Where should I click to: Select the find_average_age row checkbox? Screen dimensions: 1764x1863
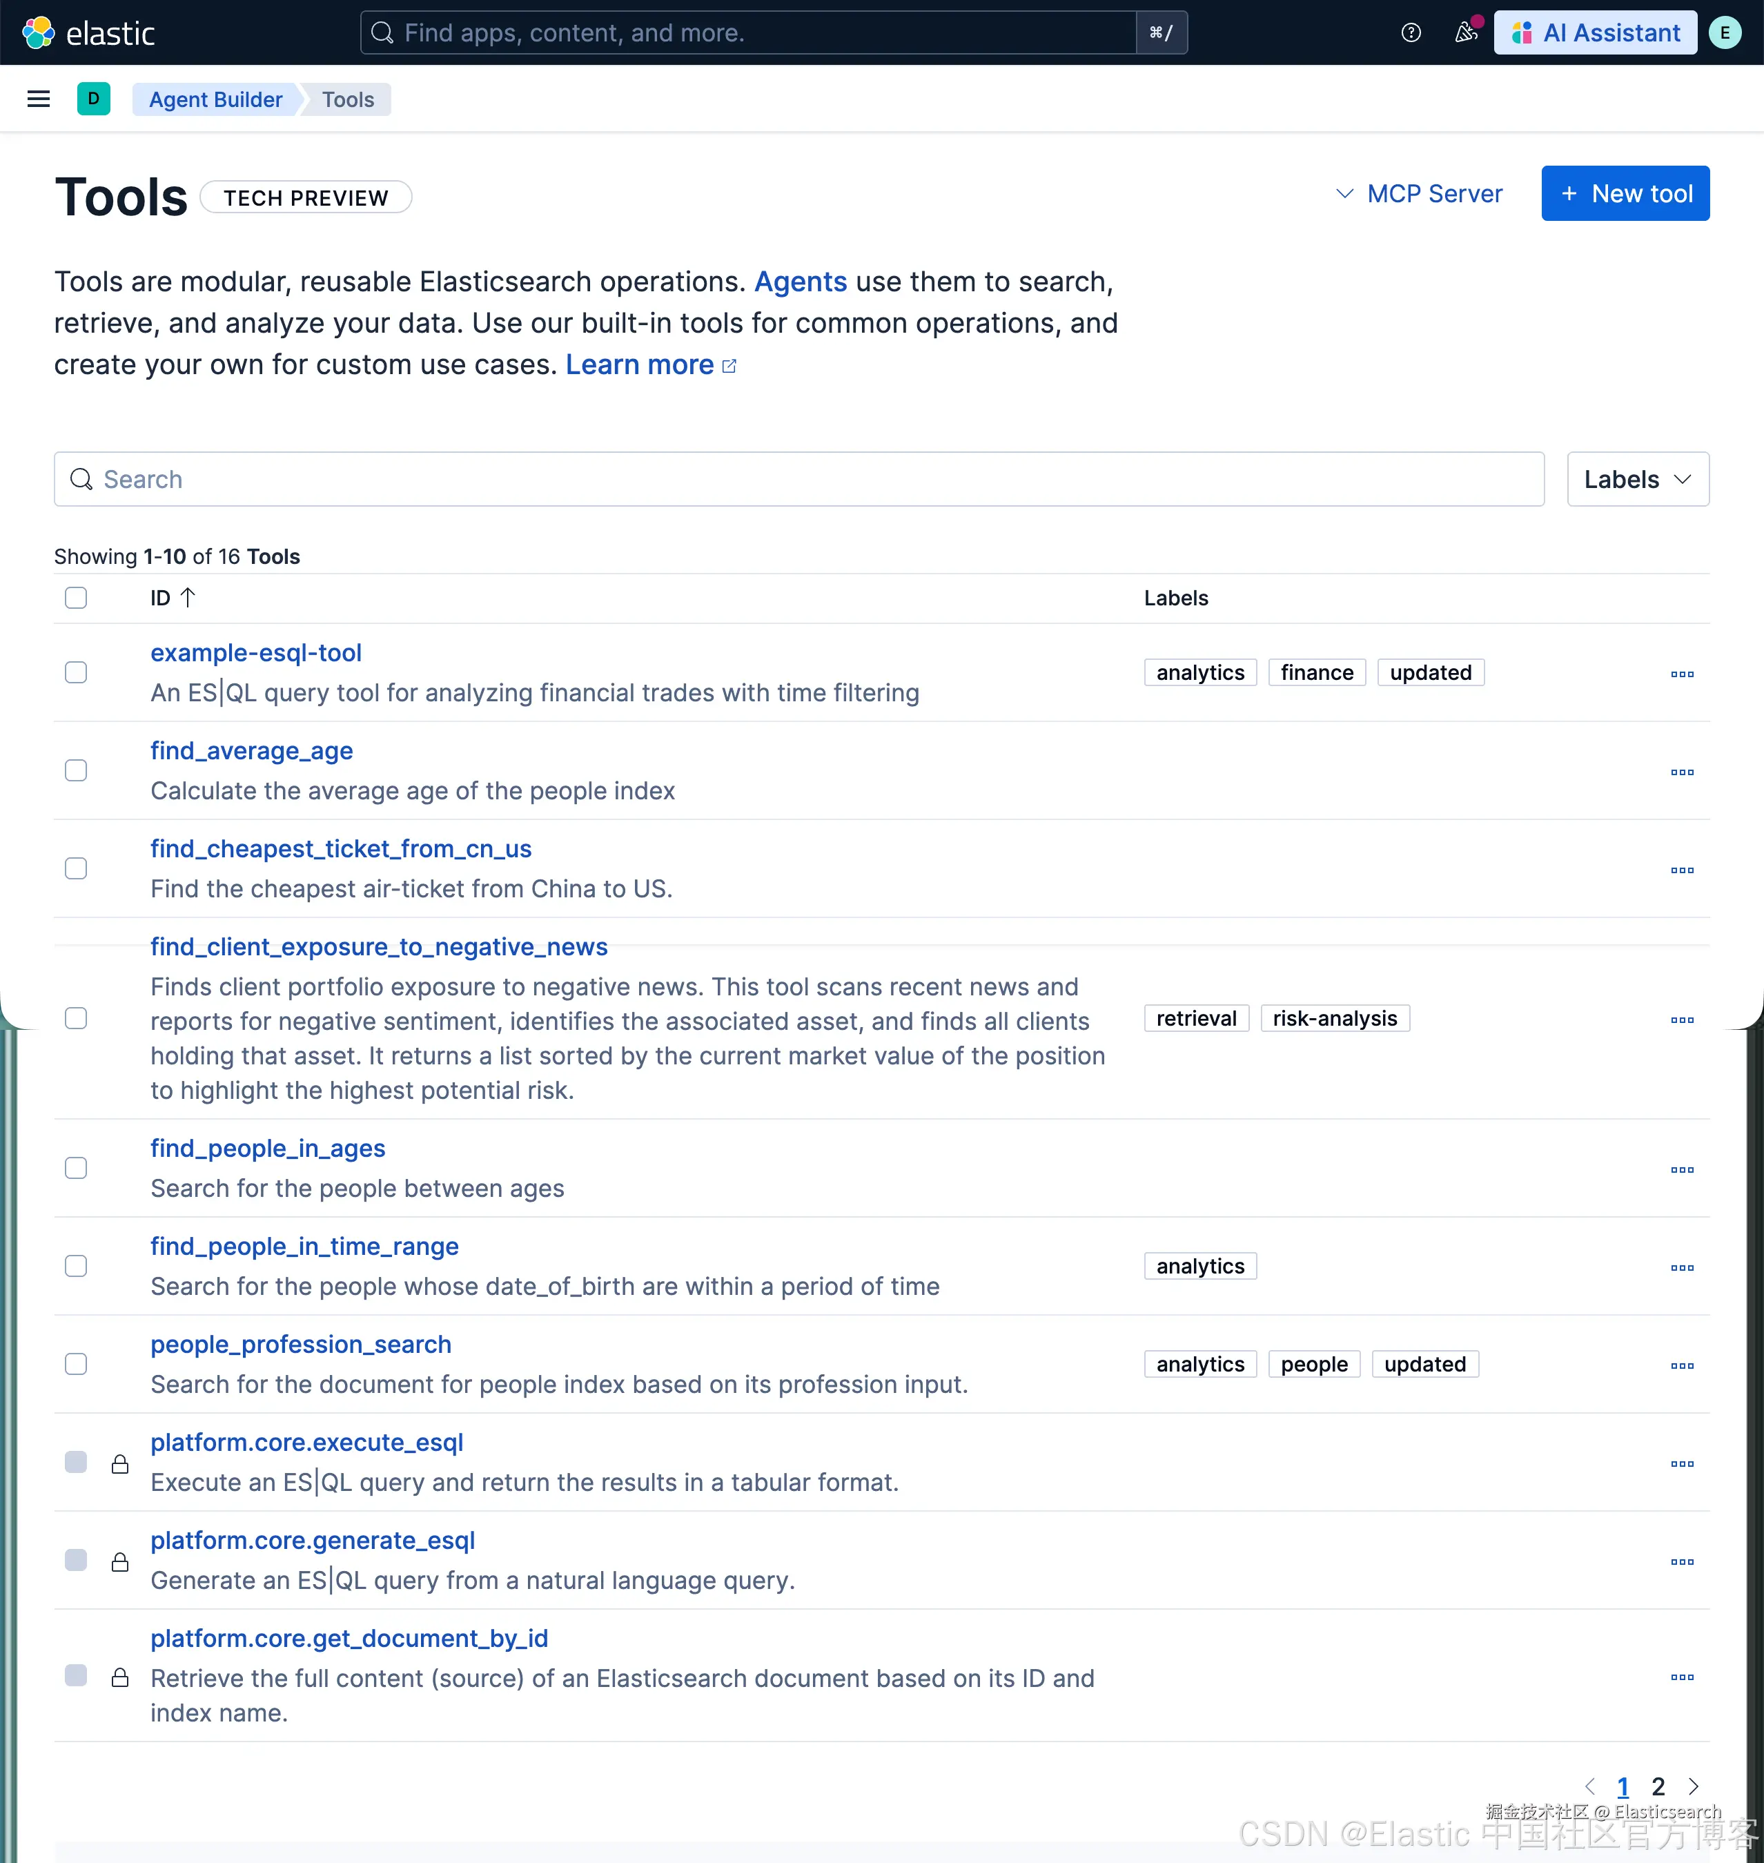[x=76, y=771]
